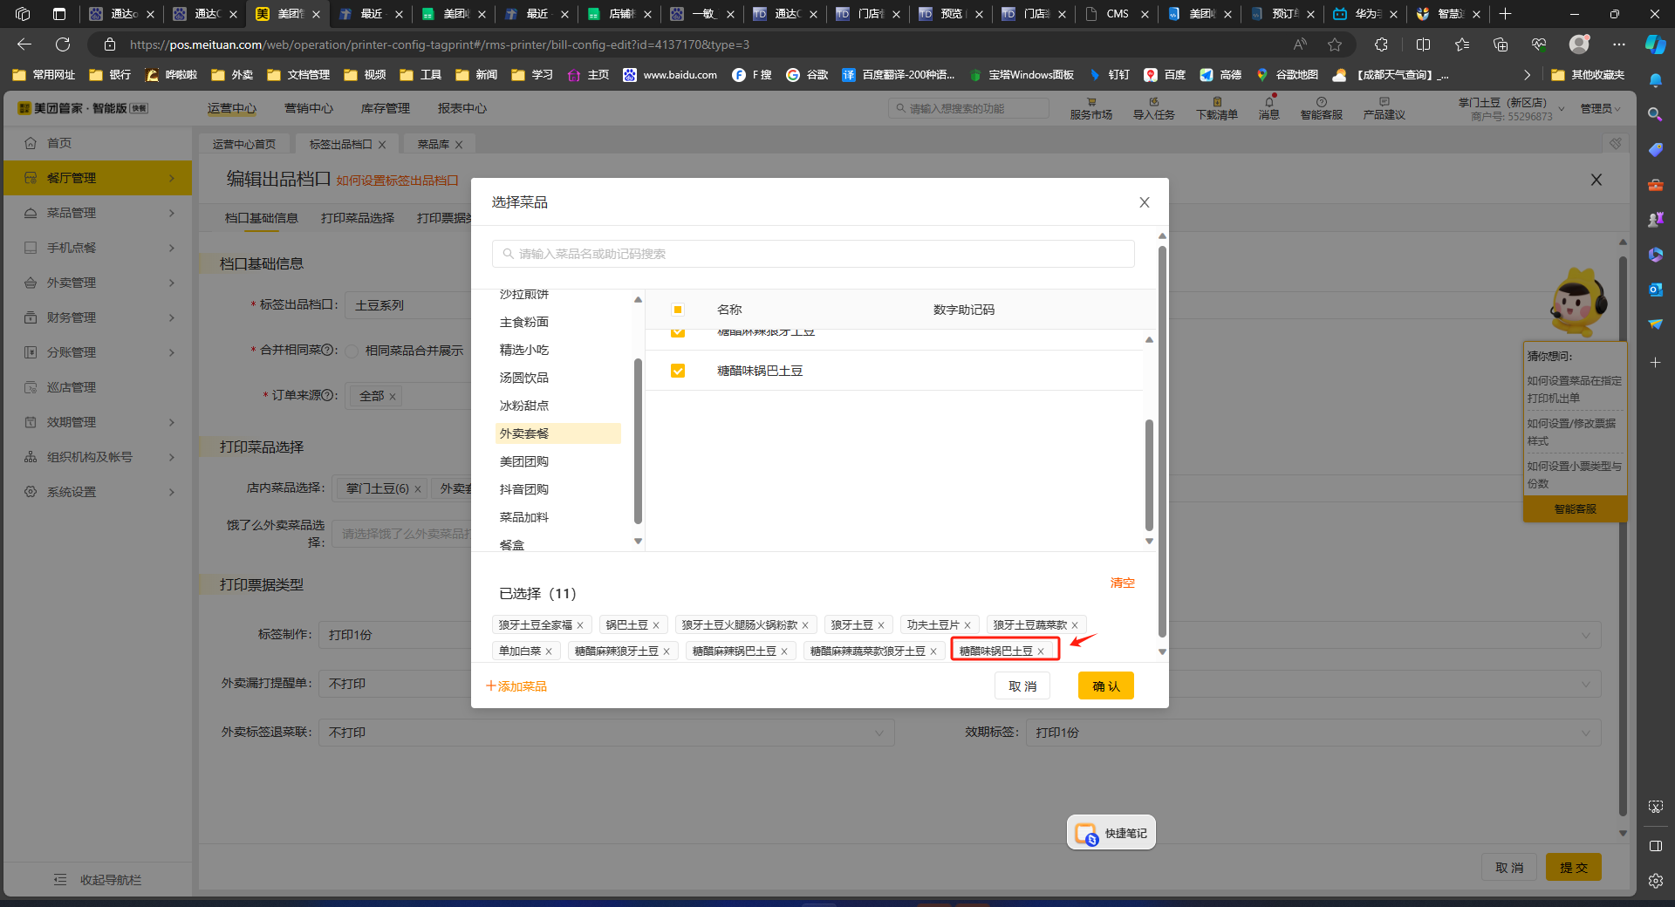1675x907 pixels.
Task: Click 取消 button in dish dialog
Action: click(x=1022, y=686)
